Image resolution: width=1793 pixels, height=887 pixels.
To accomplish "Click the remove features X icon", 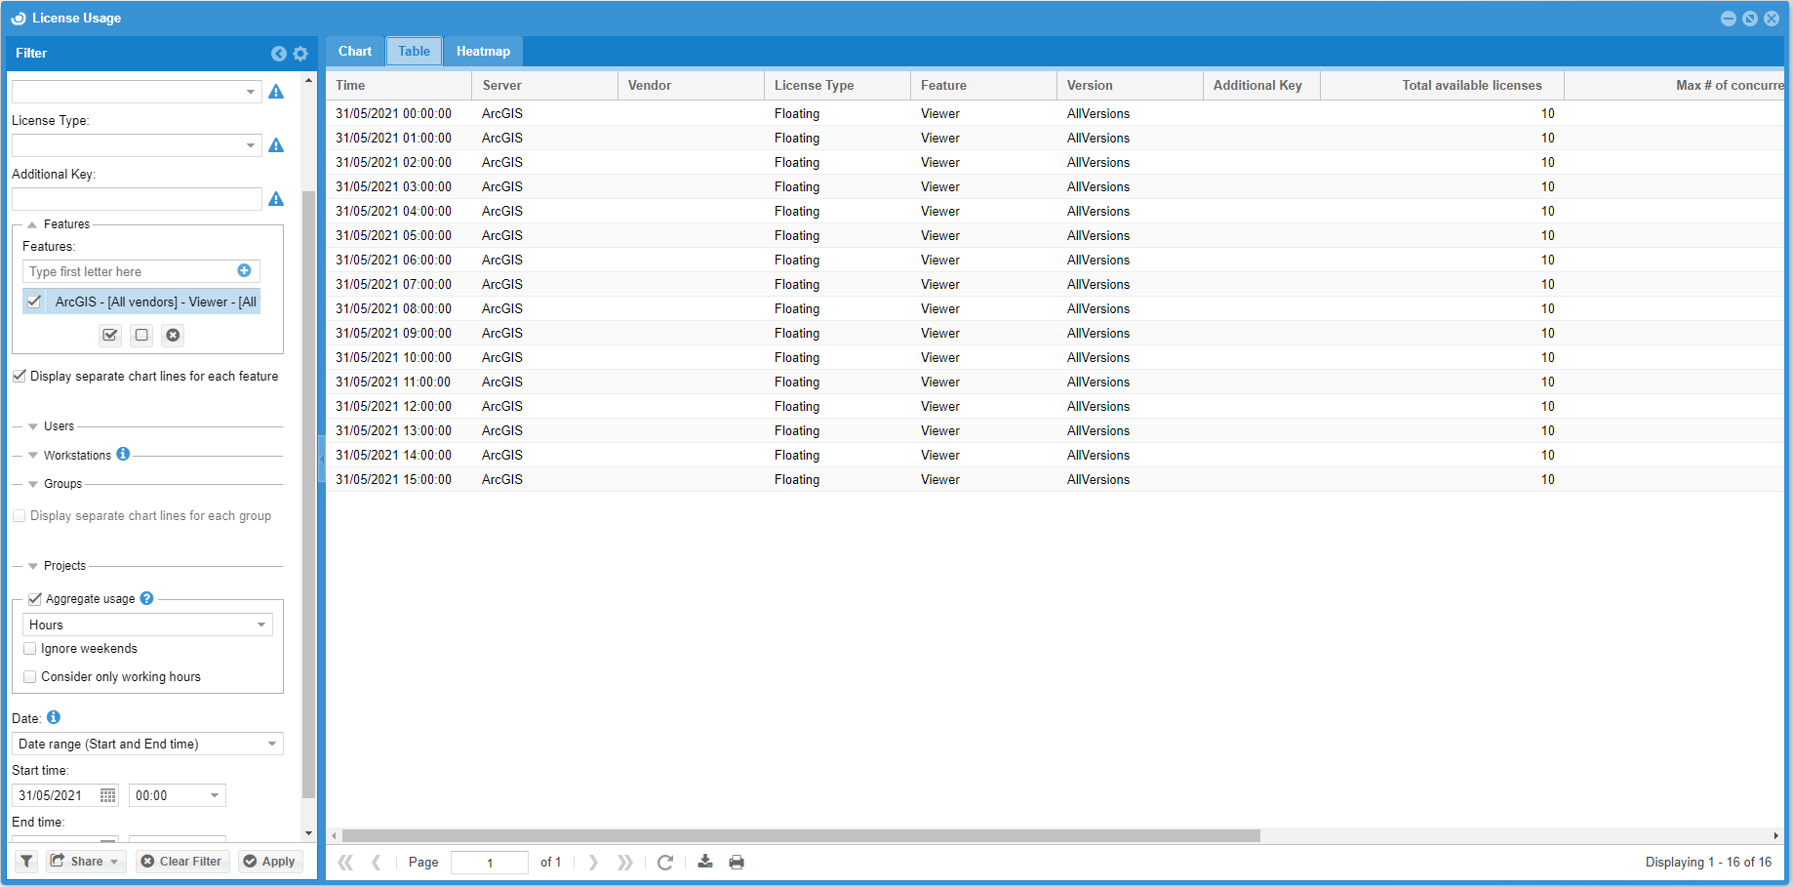I will [173, 336].
